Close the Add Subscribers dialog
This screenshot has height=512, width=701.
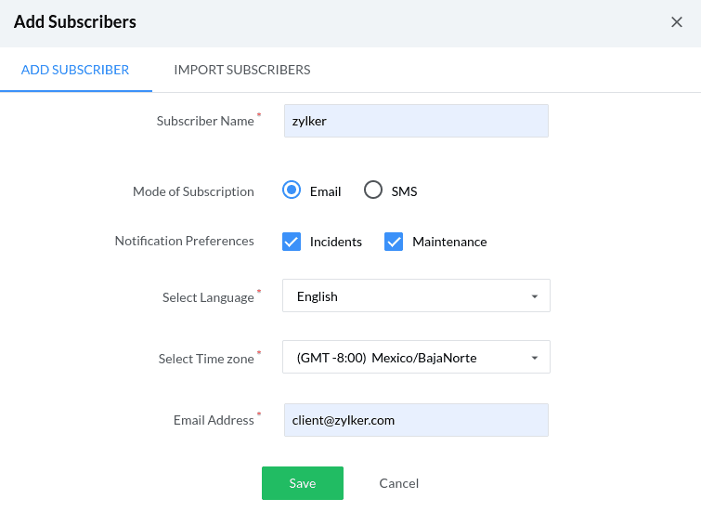pyautogui.click(x=677, y=22)
